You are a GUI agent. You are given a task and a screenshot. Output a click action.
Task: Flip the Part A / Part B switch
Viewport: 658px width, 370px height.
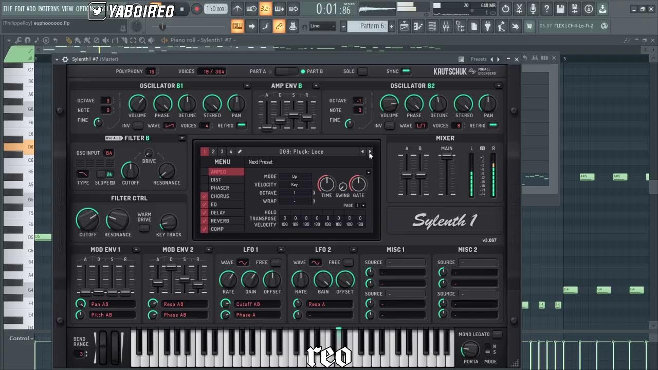(x=286, y=71)
